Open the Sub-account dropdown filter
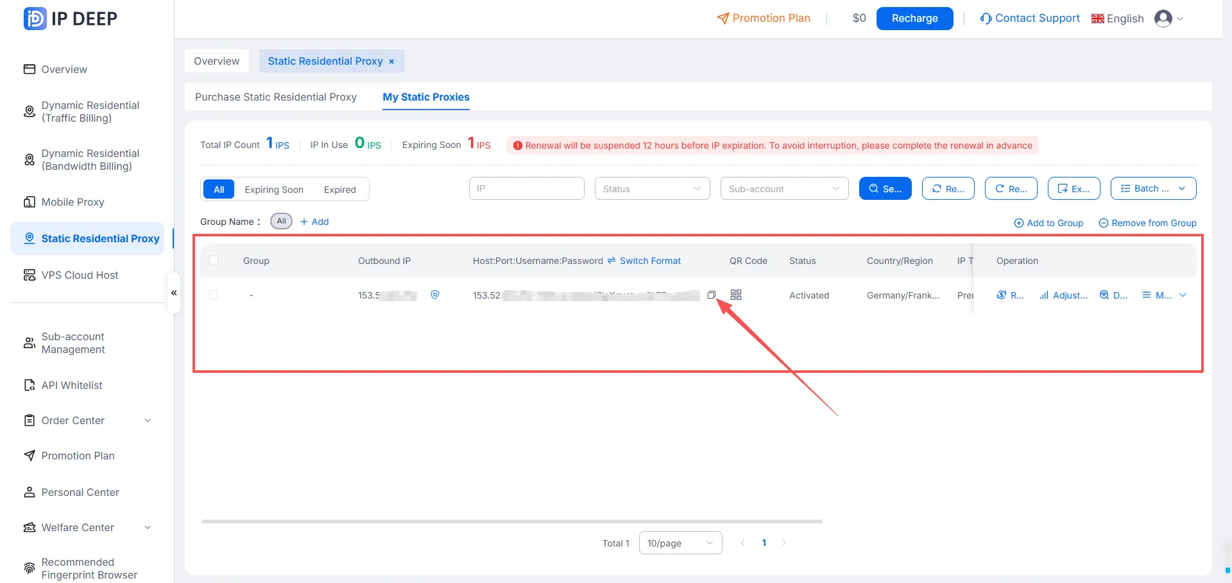 pos(784,188)
